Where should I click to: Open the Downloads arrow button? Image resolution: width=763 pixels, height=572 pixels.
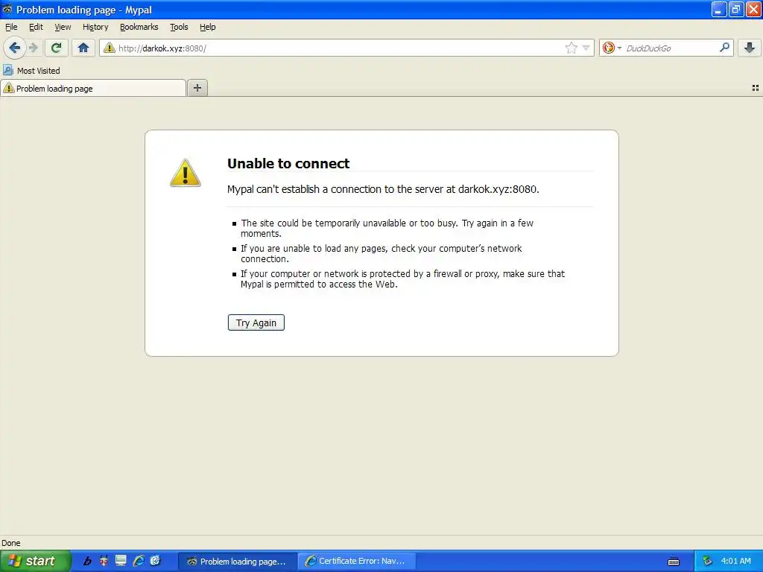tap(750, 48)
